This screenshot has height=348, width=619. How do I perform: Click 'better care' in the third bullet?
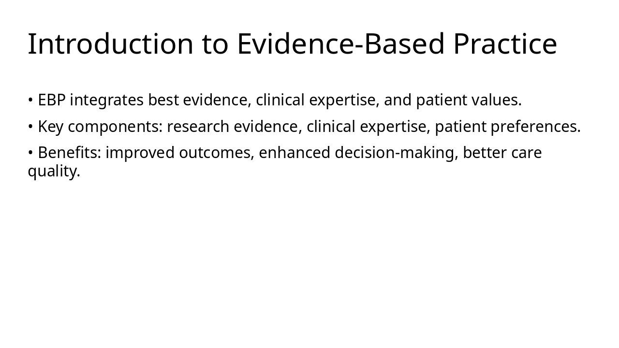click(502, 153)
